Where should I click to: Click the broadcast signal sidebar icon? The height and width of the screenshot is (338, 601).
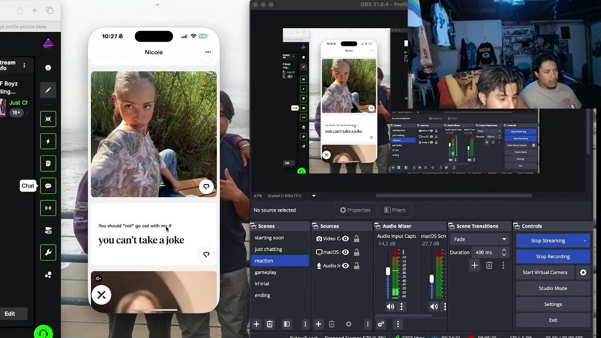click(x=48, y=208)
